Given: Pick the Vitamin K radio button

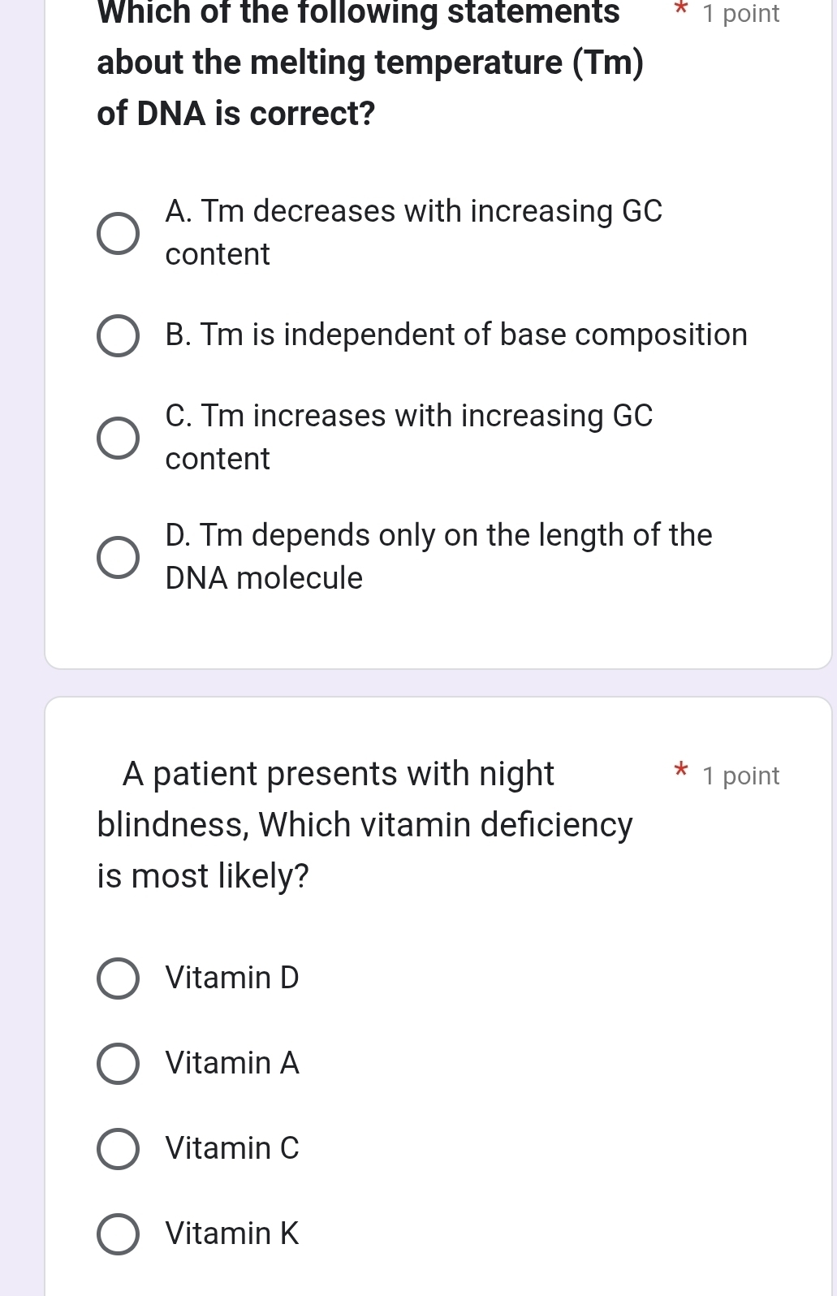Looking at the screenshot, I should [x=118, y=1234].
